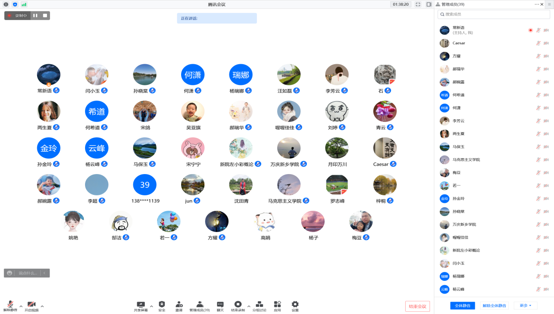Open the 聊天 (Chat) panel
The width and height of the screenshot is (554, 314).
click(220, 306)
